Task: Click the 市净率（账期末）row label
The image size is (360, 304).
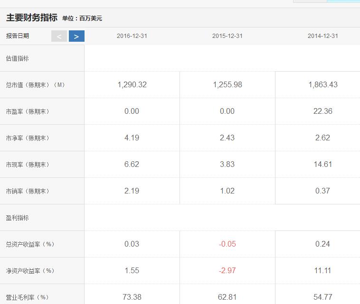Action: click(x=28, y=138)
